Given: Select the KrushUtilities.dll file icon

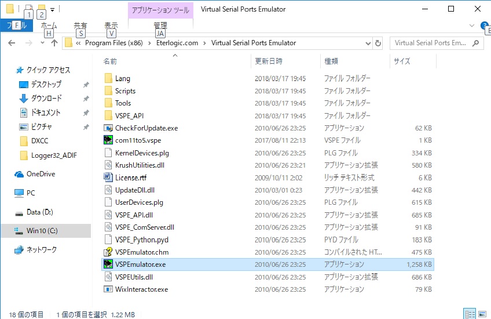Looking at the screenshot, I should 108,165.
